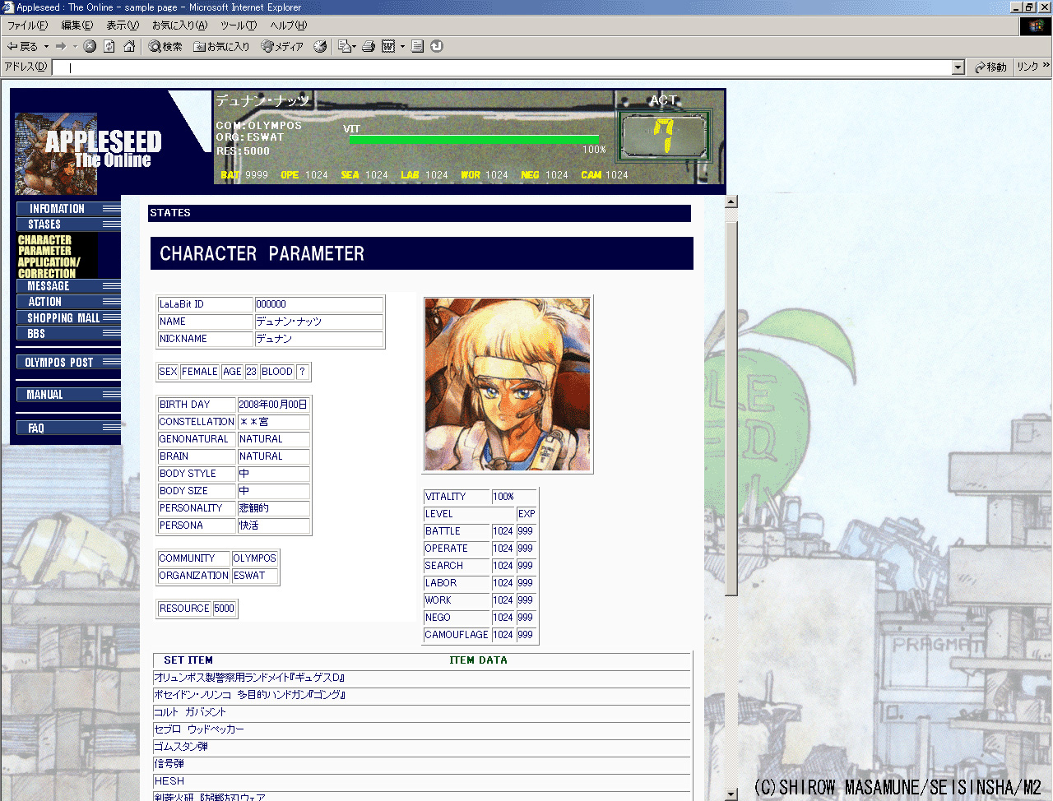Go to the Home page icon
1053x801 pixels.
129,47
